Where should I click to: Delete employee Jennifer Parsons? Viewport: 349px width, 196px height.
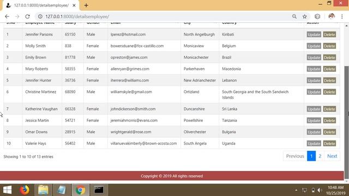(x=329, y=34)
